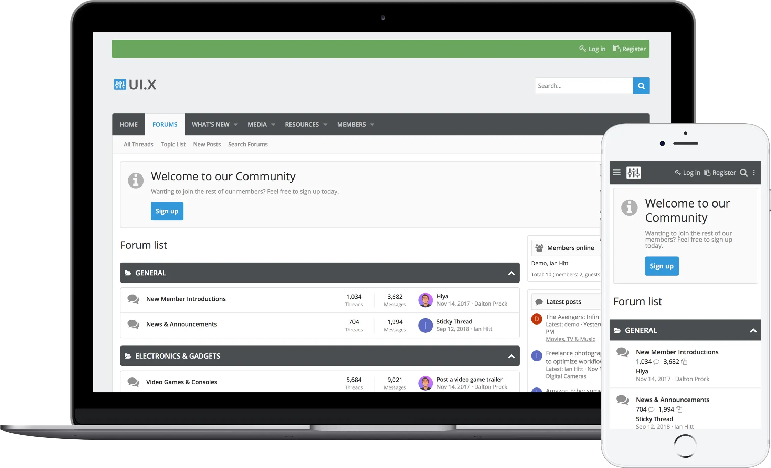Open the mobile three-dot overflow menu
Viewport: 771px width, 468px height.
coord(754,173)
